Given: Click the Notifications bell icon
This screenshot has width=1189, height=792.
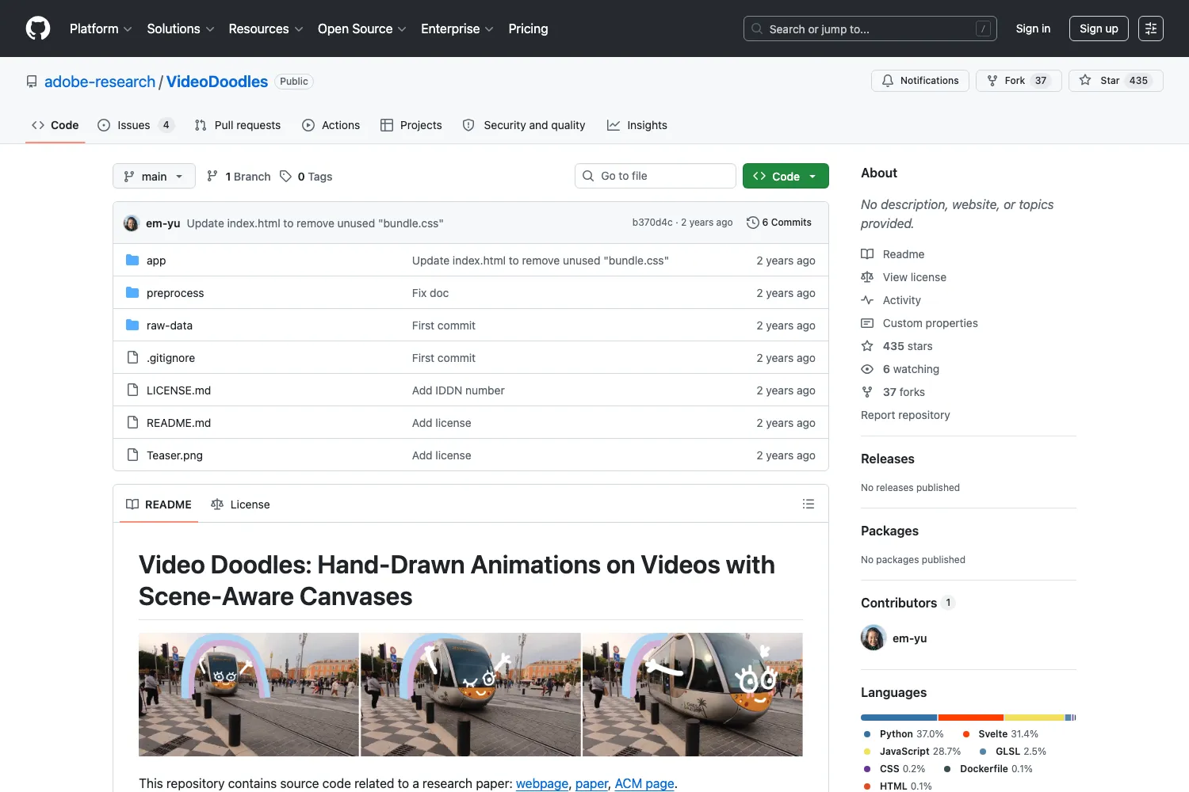Looking at the screenshot, I should 888,81.
